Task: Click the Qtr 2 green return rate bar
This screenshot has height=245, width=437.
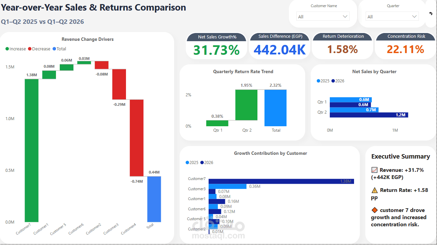Action: 246,105
